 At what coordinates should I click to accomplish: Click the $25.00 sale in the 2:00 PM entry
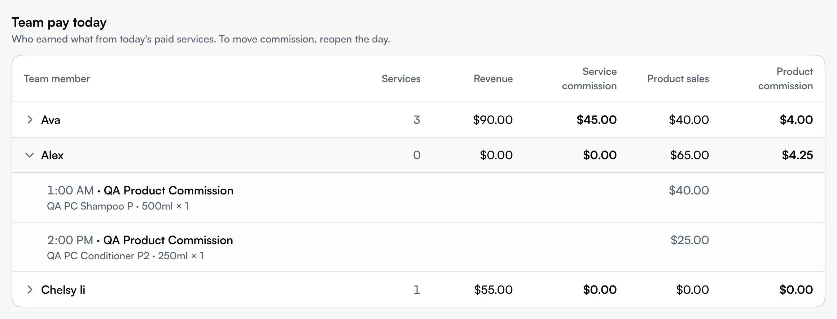(x=690, y=240)
